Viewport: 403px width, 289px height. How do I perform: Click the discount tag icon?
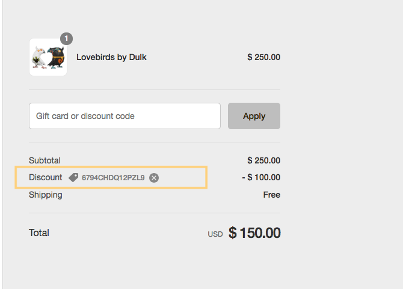pos(73,178)
